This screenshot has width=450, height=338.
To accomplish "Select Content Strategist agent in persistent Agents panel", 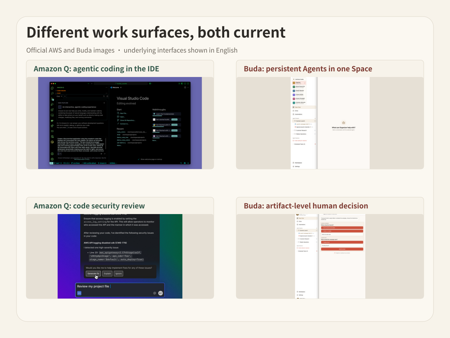I will 299,99.
